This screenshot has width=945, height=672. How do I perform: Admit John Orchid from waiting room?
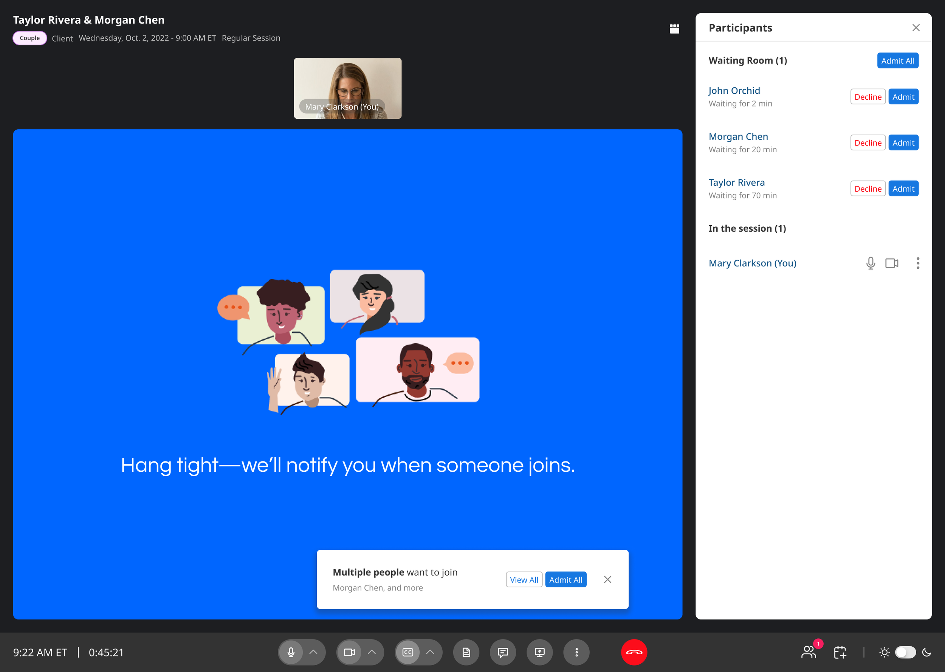(x=903, y=97)
